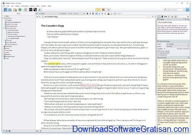Apply Underline formatting in format bar
This screenshot has width=192, height=135.
93,14
